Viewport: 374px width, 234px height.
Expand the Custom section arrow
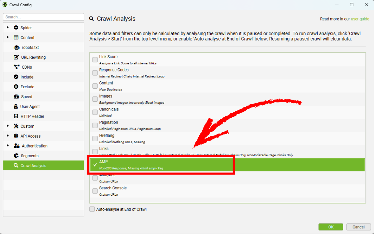(x=7, y=126)
